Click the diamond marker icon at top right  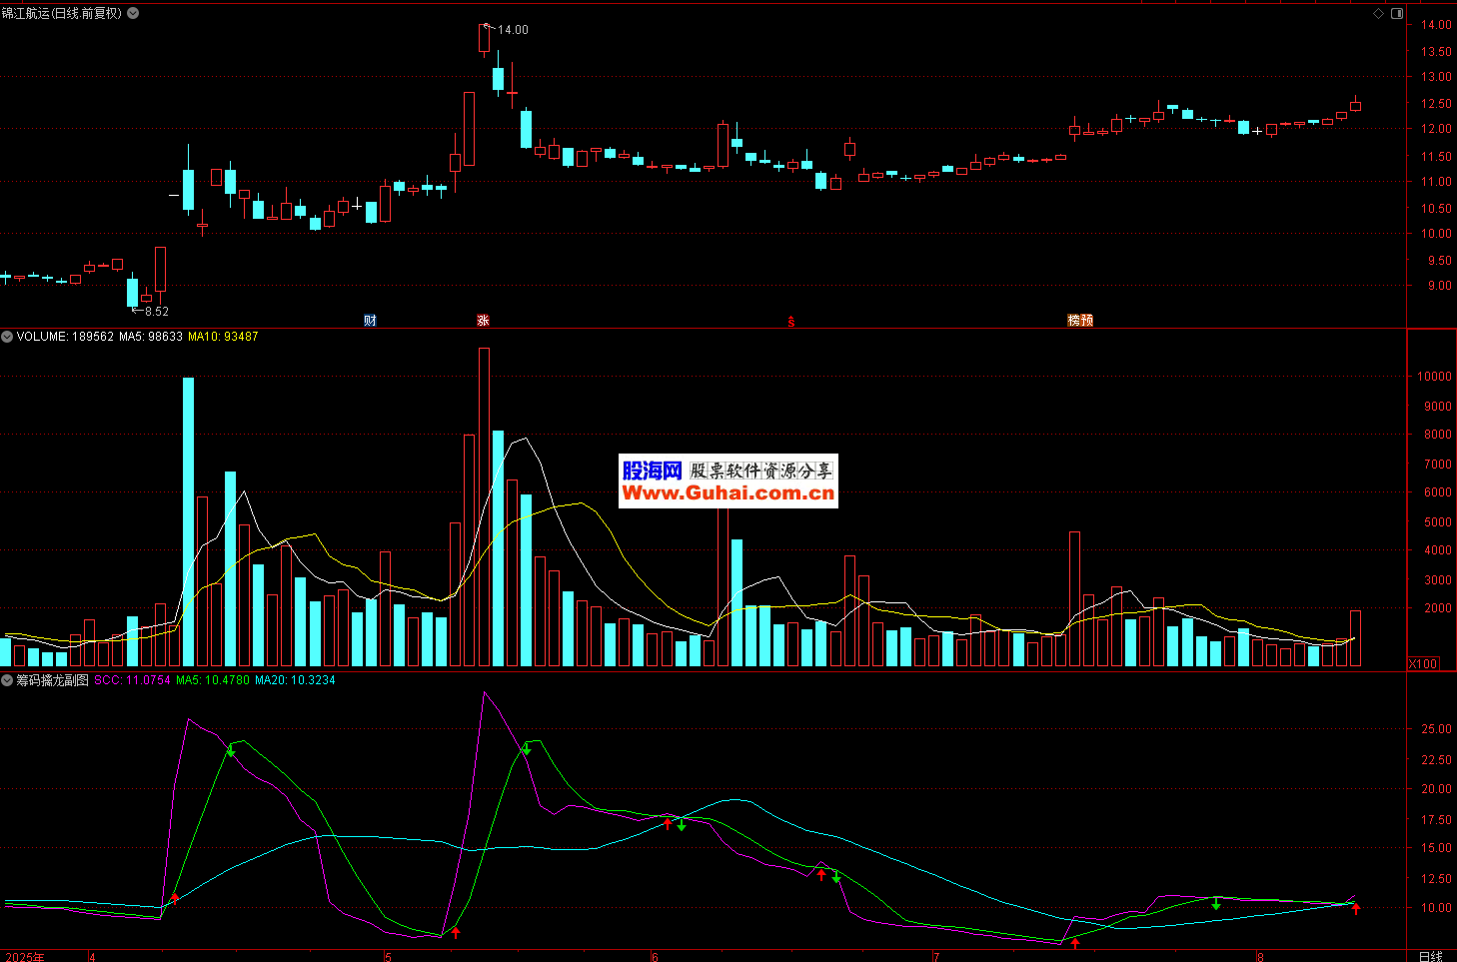coord(1379,13)
